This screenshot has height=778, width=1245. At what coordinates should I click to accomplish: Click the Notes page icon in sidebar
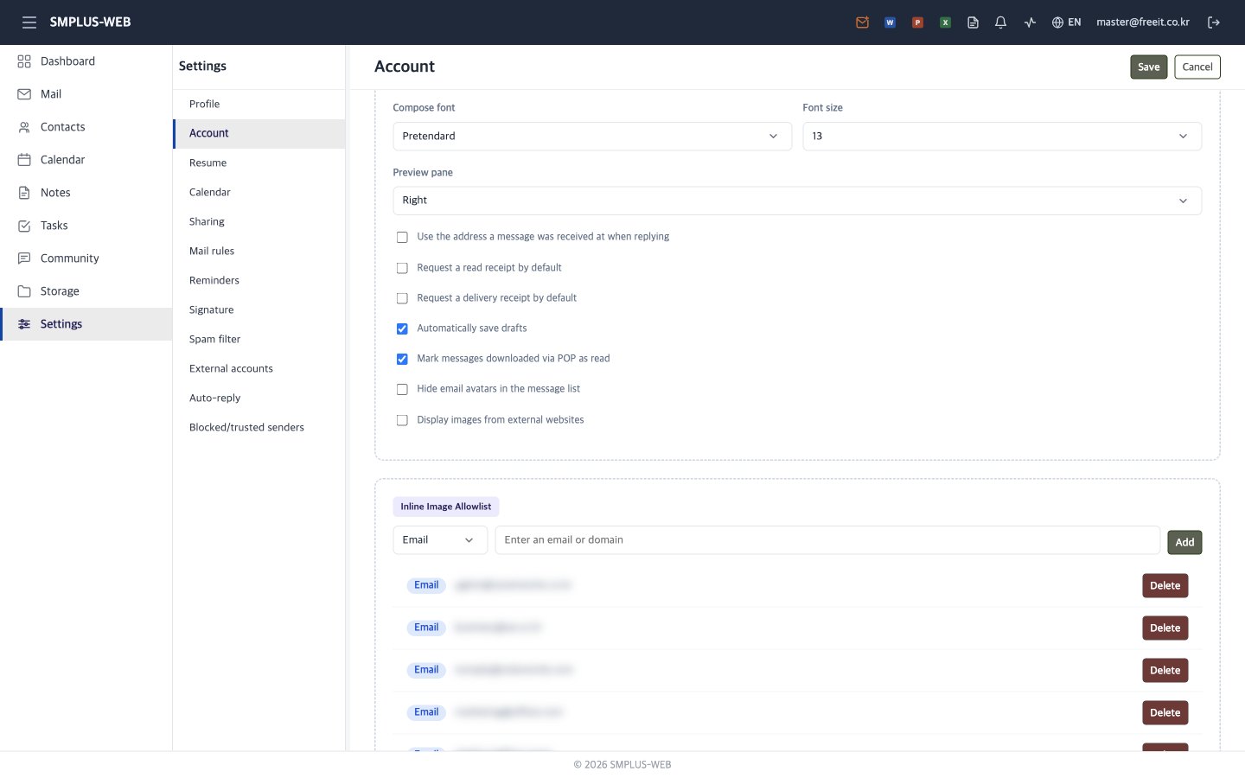click(24, 193)
